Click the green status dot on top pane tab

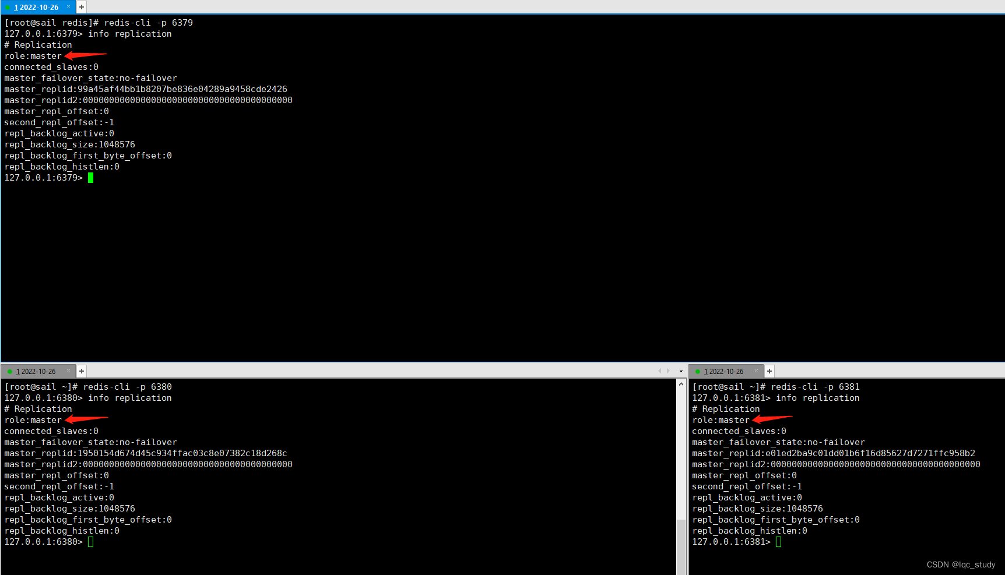pos(8,8)
